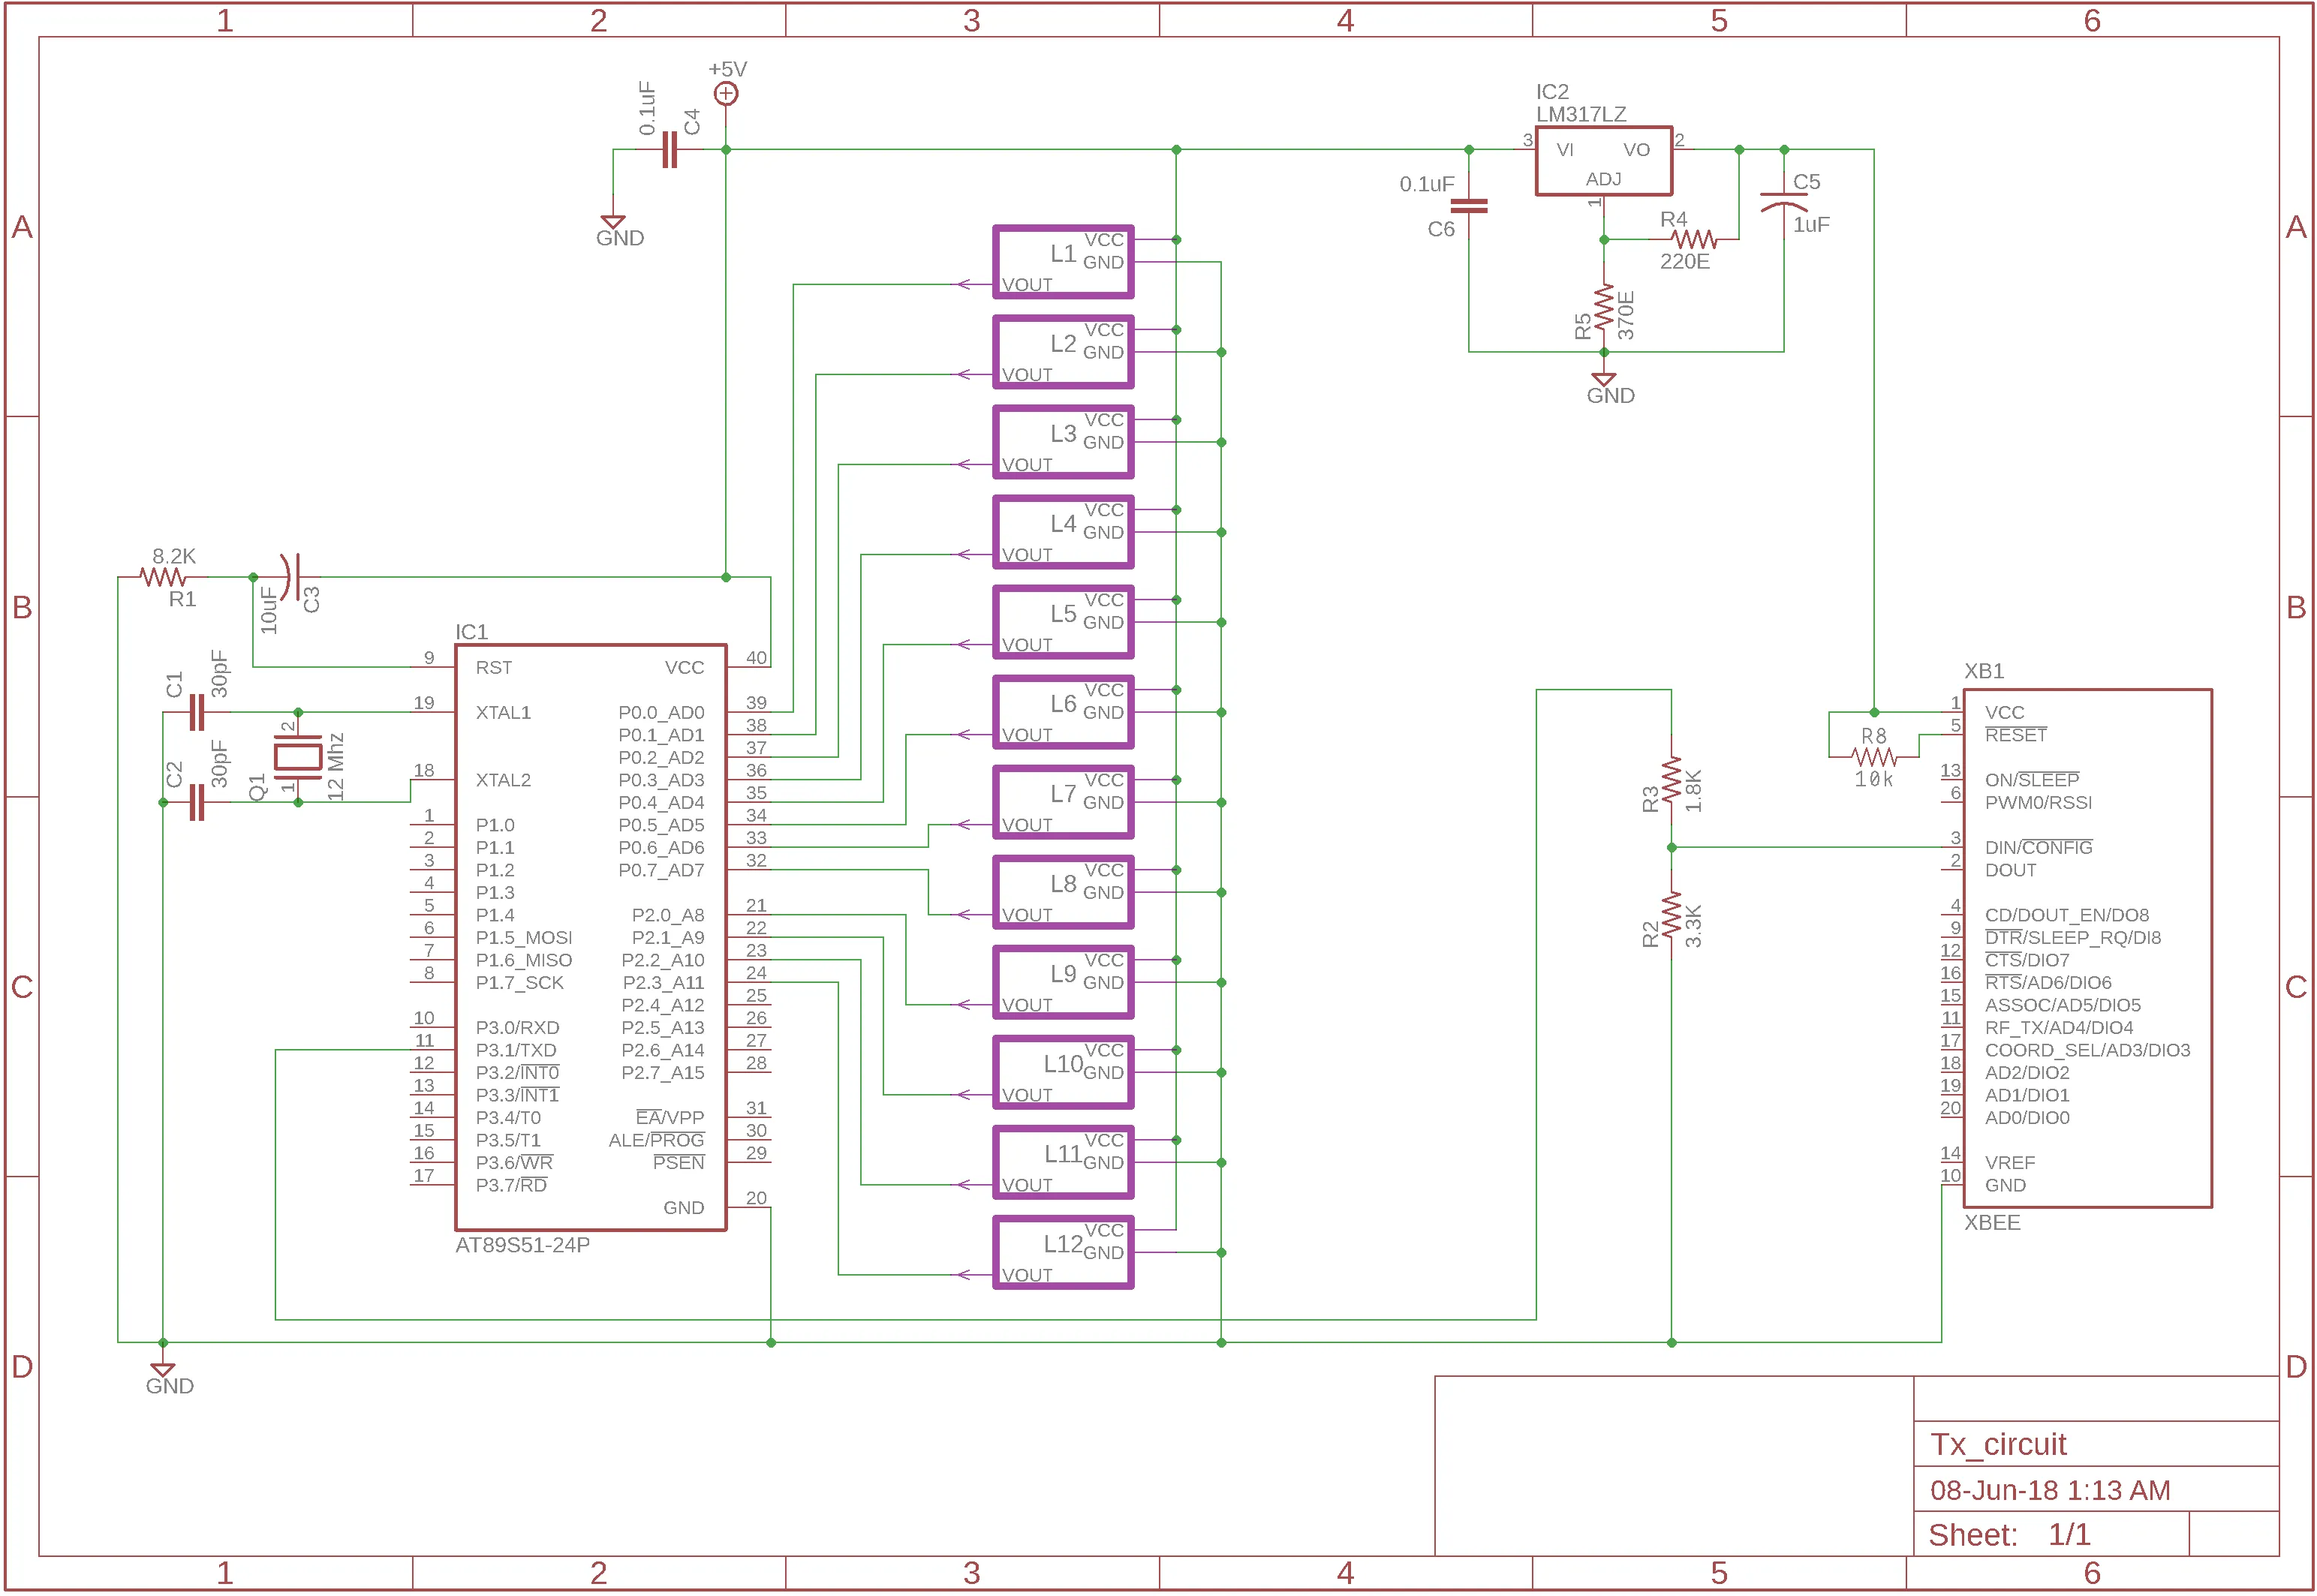Click the C6 0.1uF capacitor
Screen dimensions: 2317x1596
click(1468, 206)
